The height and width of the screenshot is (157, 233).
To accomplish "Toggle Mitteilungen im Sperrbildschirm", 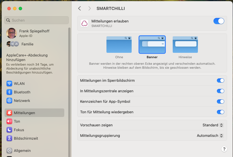I will coord(220,80).
